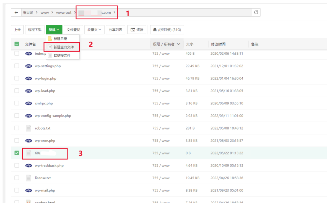
Task: Click the PHP icon for wp-settings.php
Action: click(28, 66)
